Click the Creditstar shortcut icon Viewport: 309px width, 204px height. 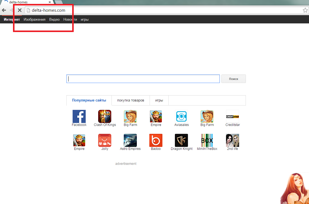tap(233, 116)
